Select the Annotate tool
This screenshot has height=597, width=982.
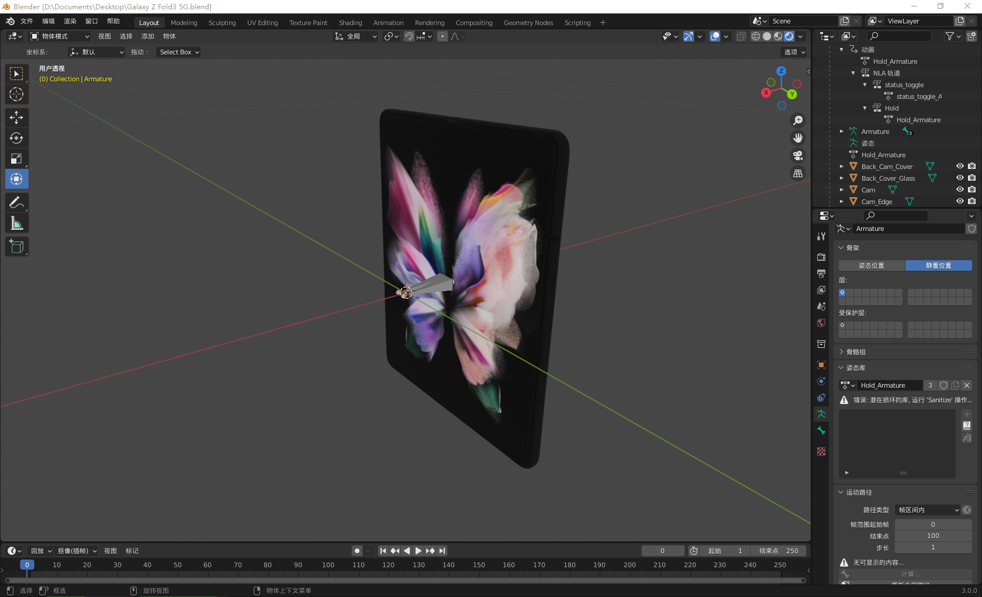16,203
